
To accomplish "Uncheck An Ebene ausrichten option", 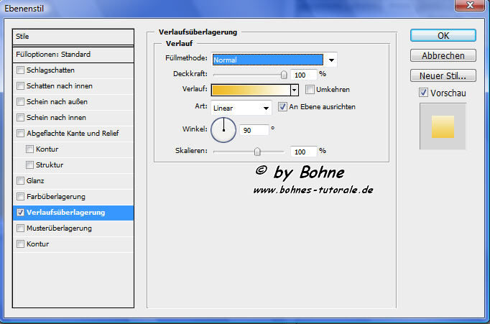I will point(283,107).
